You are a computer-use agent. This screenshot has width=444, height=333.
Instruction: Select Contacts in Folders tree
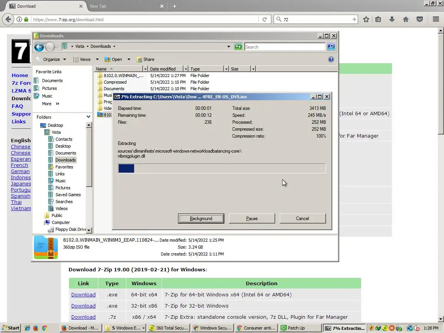click(64, 139)
